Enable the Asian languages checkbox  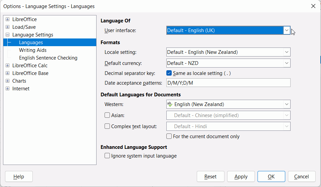point(107,115)
